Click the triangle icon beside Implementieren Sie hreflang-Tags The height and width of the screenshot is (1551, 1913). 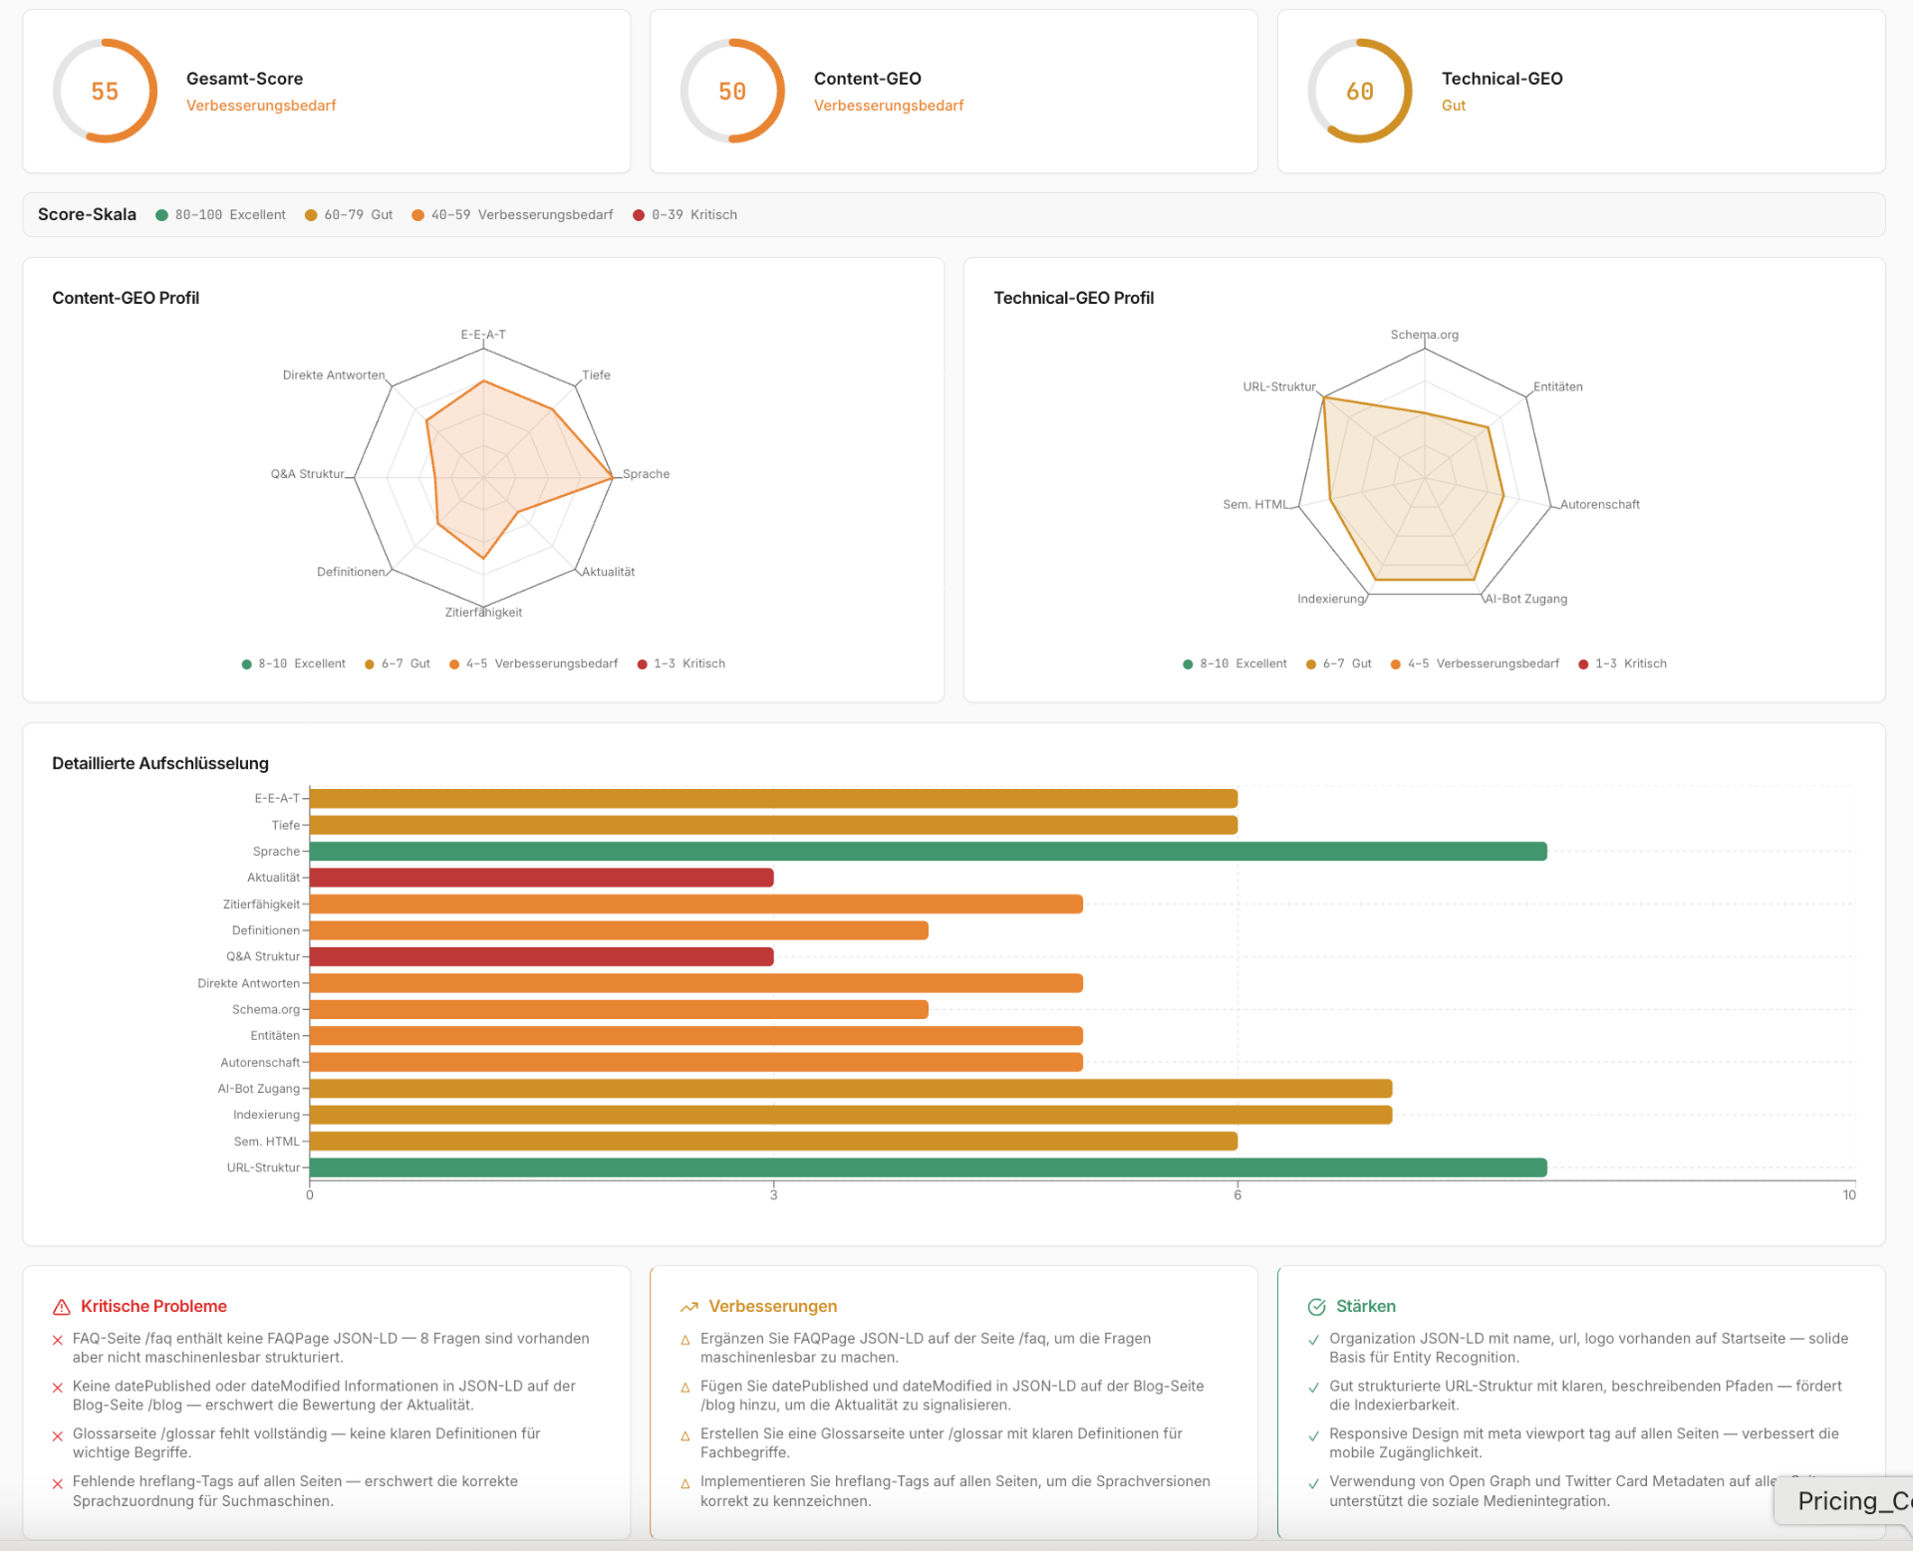(x=685, y=1484)
